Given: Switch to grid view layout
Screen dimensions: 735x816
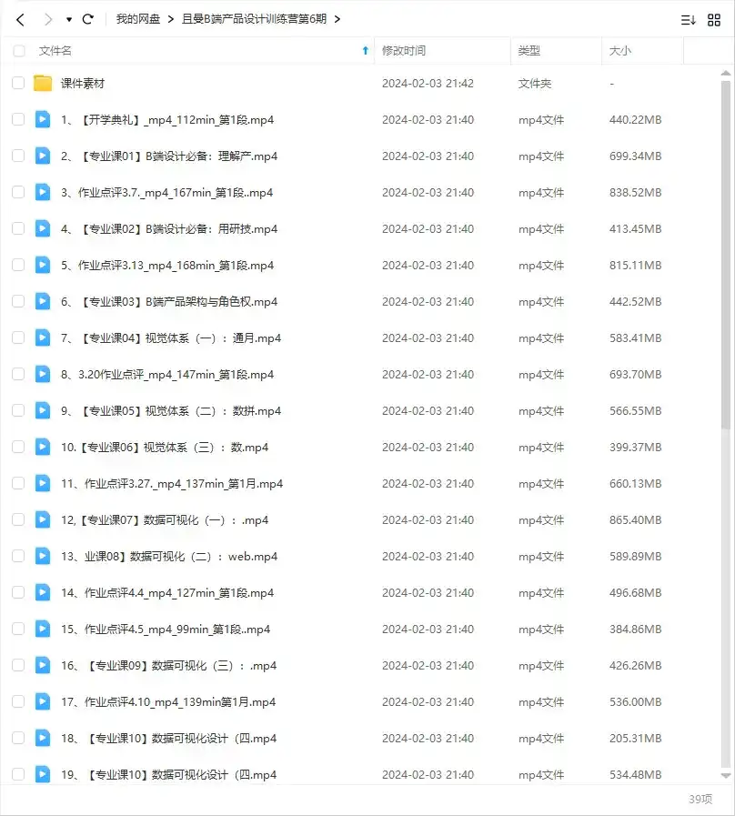Looking at the screenshot, I should click(x=715, y=18).
